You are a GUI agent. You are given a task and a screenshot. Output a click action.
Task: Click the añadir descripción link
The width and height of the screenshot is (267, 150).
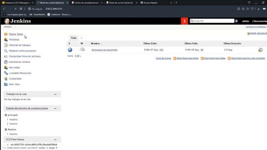[258, 33]
